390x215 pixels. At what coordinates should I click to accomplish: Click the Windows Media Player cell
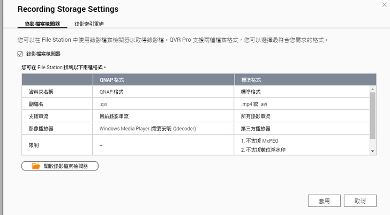point(147,129)
